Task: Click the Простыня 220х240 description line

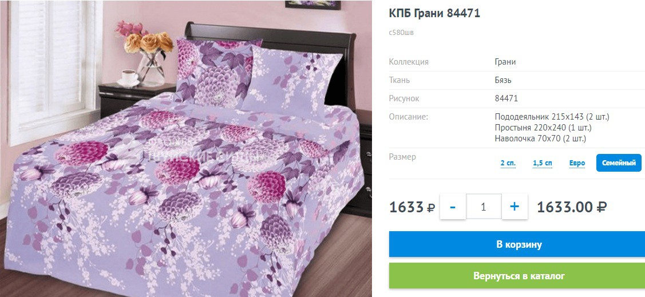Action: 543,128
